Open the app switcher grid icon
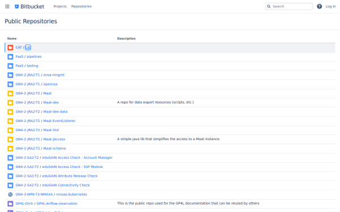 [7, 6]
